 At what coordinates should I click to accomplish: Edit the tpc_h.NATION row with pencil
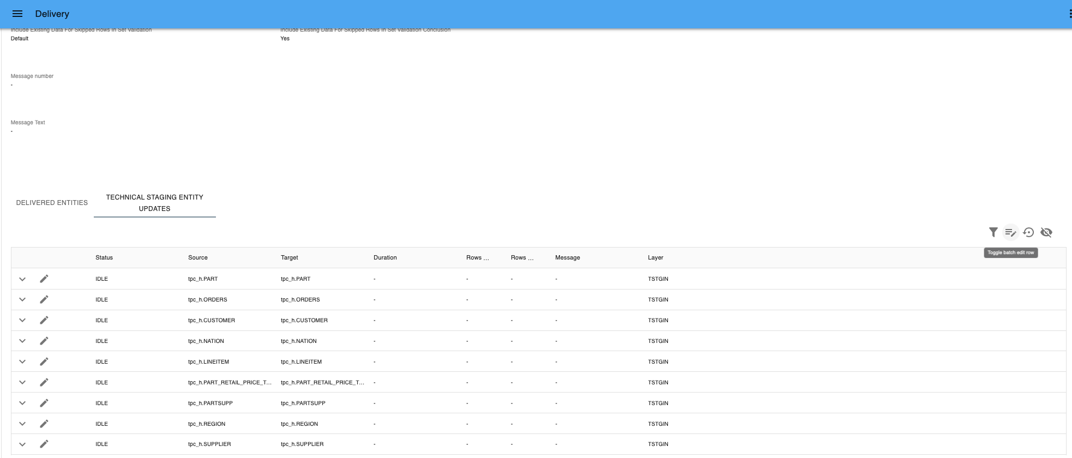coord(44,341)
